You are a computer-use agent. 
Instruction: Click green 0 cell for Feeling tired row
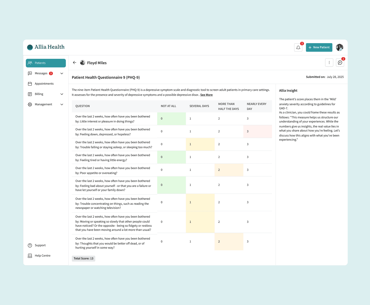coord(172,157)
